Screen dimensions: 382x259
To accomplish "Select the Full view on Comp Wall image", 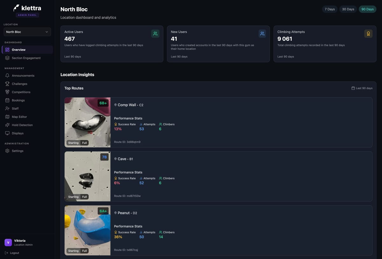I will (84, 143).
